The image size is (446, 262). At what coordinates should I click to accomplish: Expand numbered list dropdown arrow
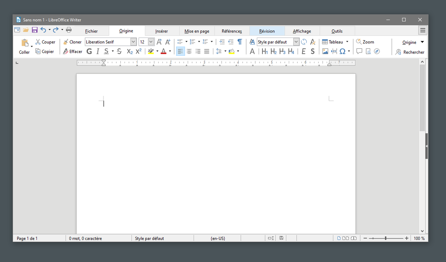click(x=199, y=42)
